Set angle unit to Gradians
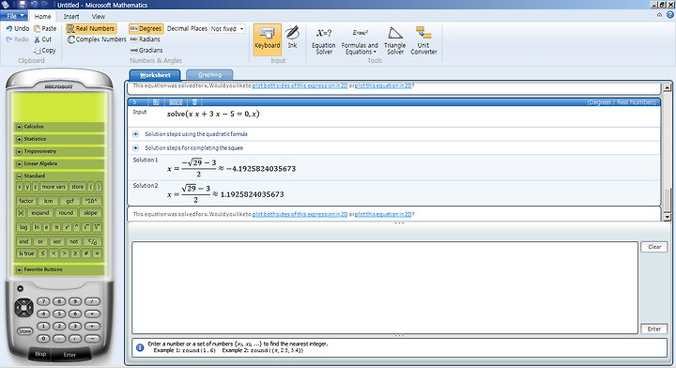676x368 pixels. click(146, 50)
